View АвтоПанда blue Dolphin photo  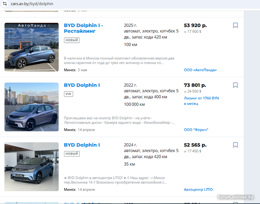(32, 47)
